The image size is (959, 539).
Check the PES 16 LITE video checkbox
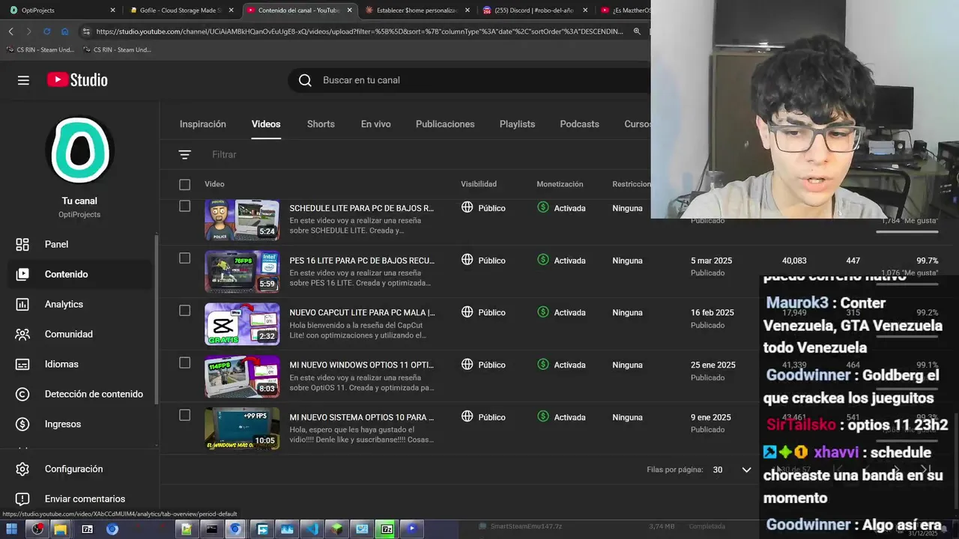[185, 258]
